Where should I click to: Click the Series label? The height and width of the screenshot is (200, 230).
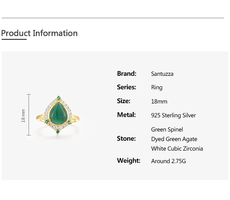tap(126, 87)
